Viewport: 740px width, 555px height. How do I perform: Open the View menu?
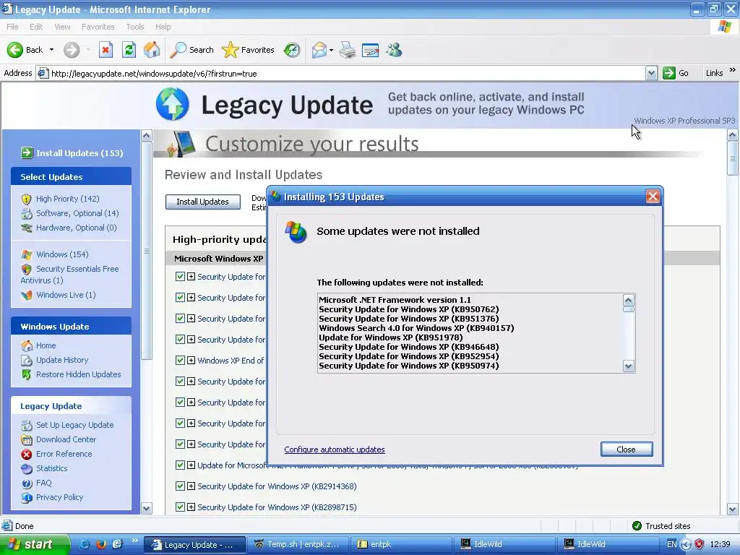tap(62, 27)
